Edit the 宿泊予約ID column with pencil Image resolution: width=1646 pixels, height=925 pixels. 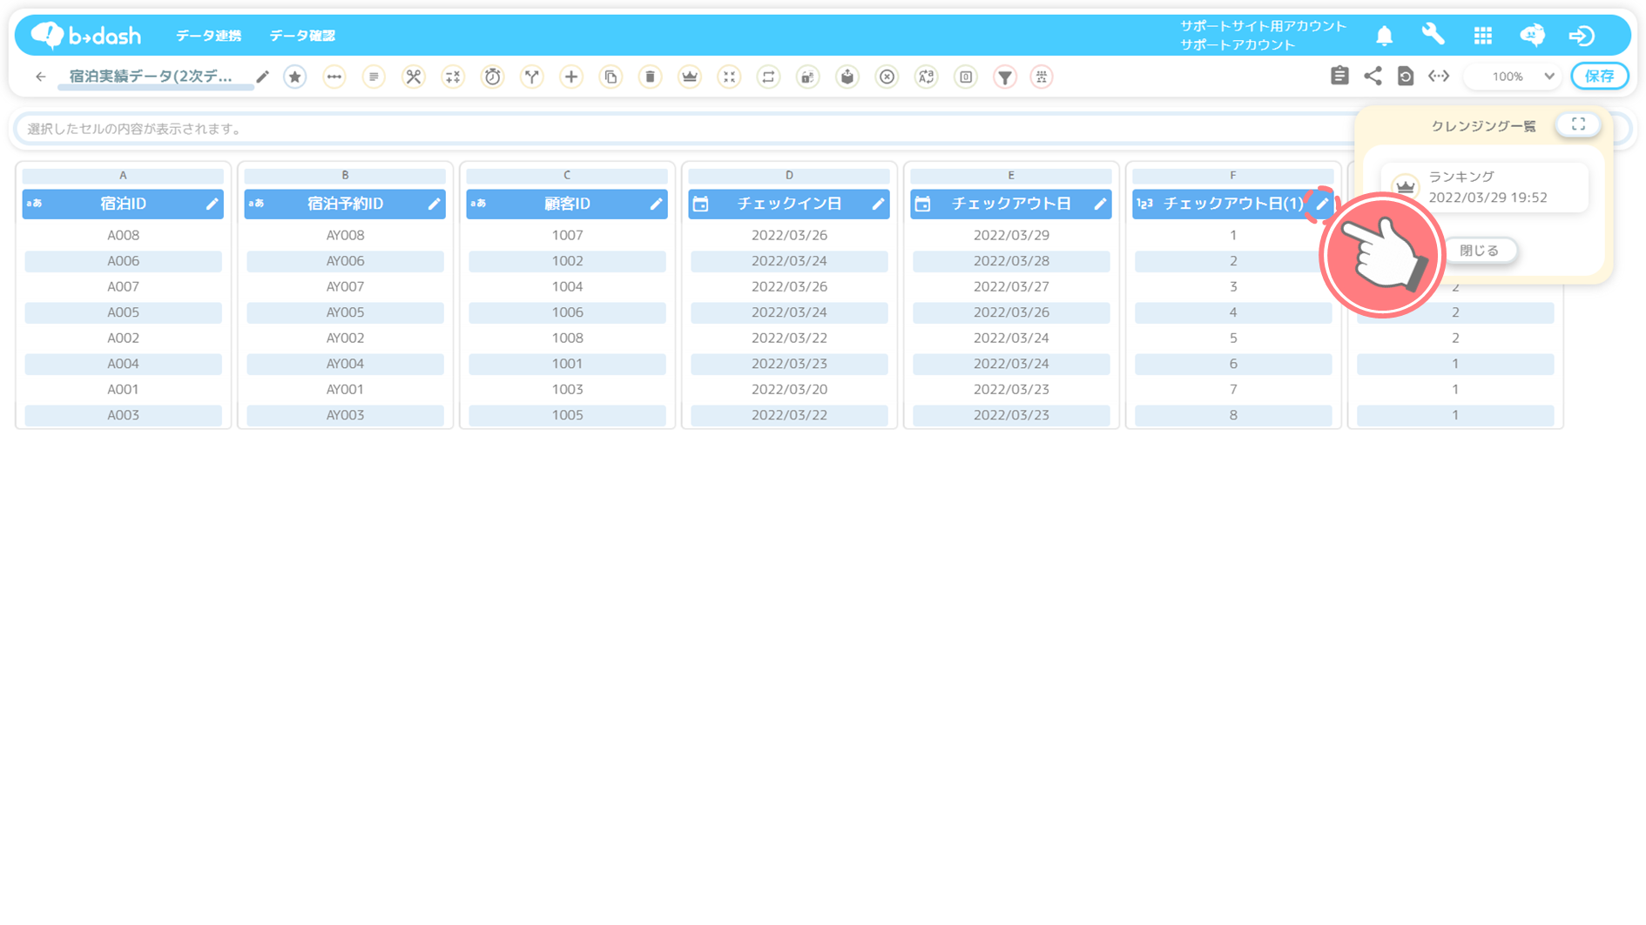[434, 204]
